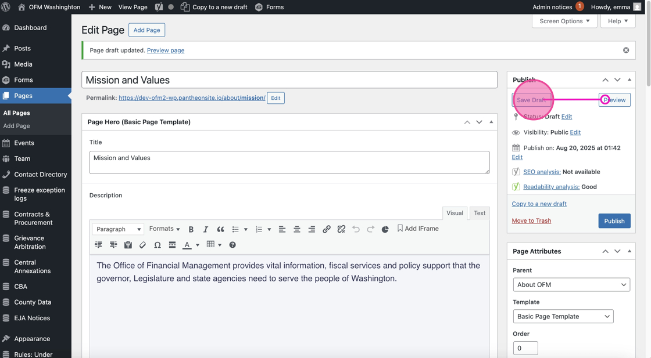This screenshot has height=358, width=651.
Task: Collapse the Page Attributes panel
Action: (629, 251)
